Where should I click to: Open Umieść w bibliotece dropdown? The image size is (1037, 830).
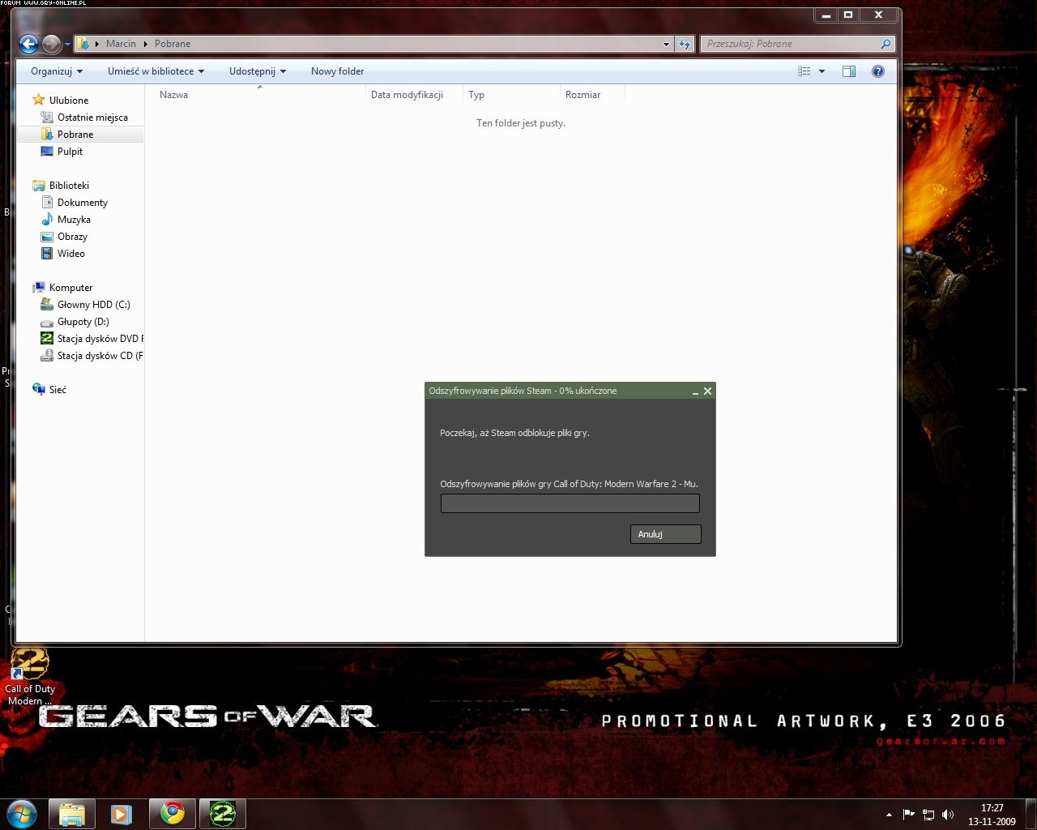(x=156, y=71)
